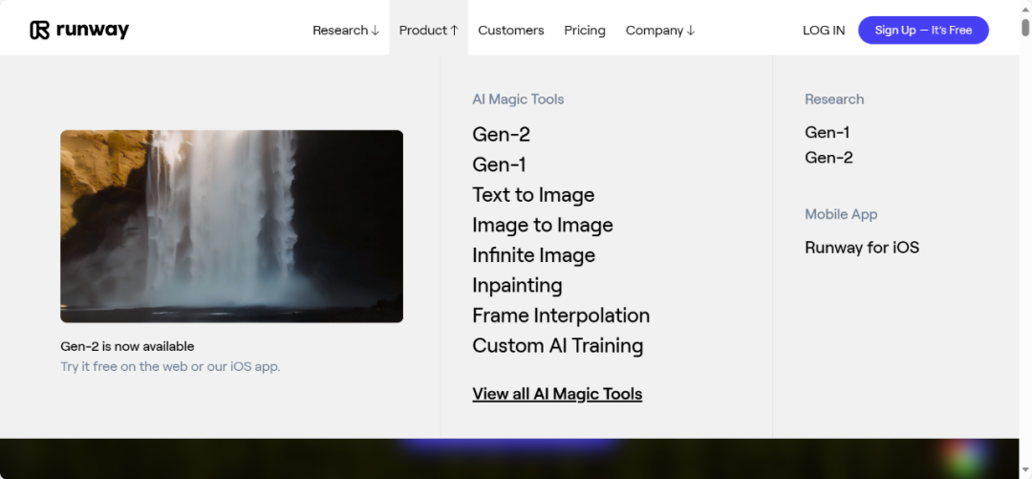The height and width of the screenshot is (479, 1032).
Task: Open Custom AI Training
Action: point(557,346)
